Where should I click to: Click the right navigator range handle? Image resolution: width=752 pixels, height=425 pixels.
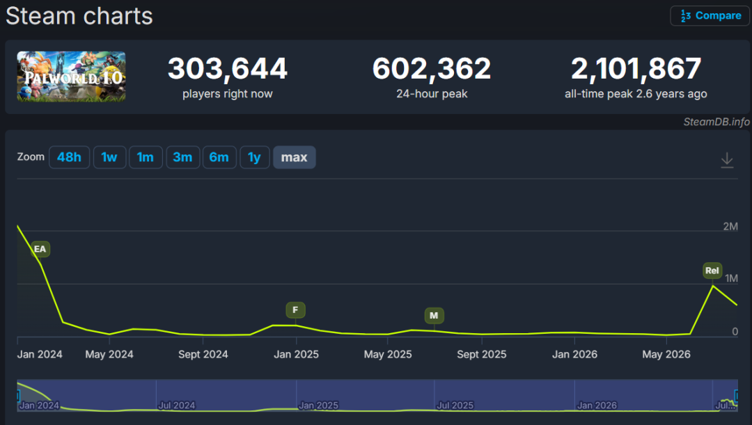[x=736, y=396]
